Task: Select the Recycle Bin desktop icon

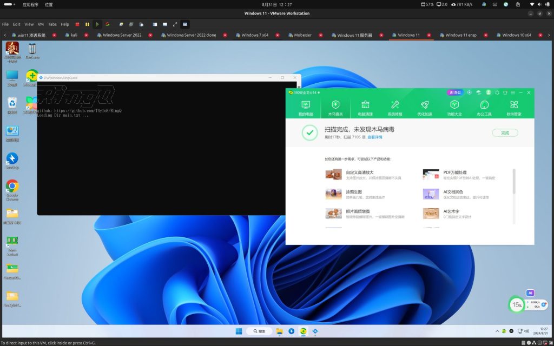Action: (x=12, y=105)
